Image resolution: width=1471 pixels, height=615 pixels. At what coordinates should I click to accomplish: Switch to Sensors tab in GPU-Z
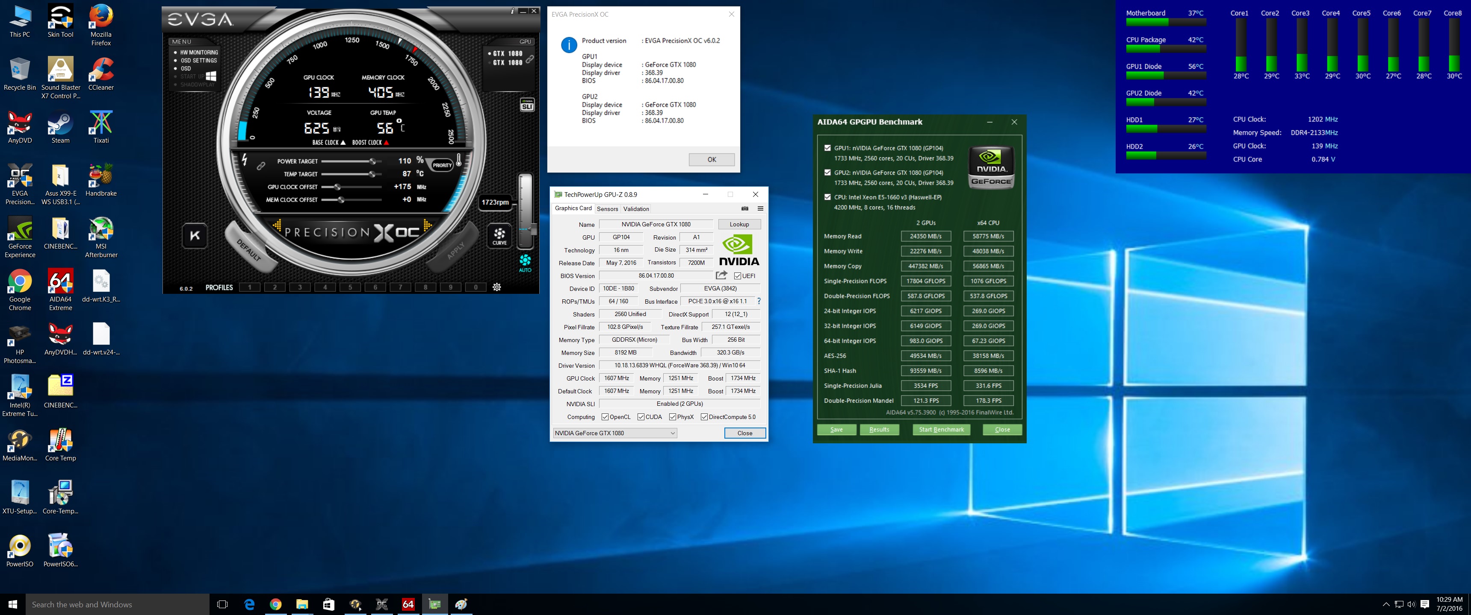608,209
